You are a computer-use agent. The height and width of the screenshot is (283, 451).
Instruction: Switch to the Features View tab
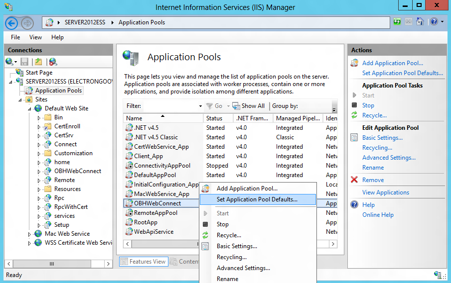(144, 262)
